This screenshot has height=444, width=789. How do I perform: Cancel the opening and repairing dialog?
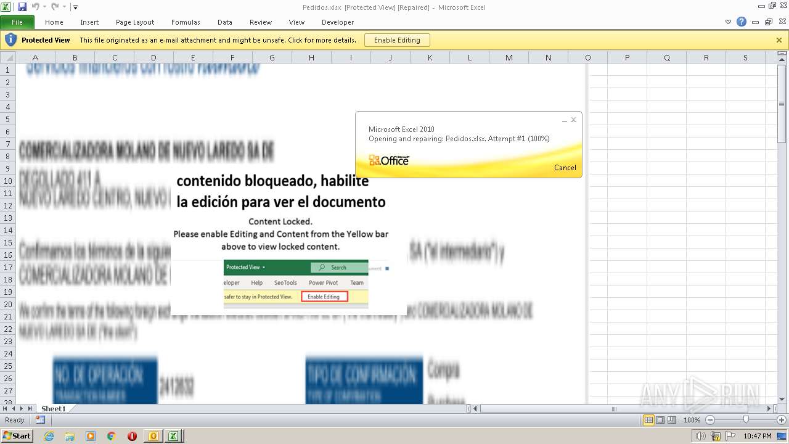pyautogui.click(x=565, y=168)
